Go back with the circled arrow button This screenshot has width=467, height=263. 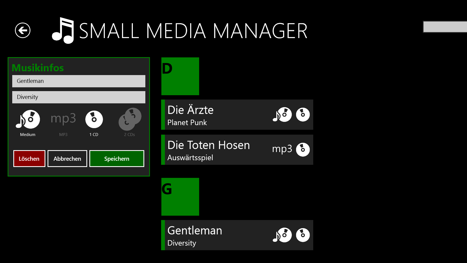click(23, 30)
